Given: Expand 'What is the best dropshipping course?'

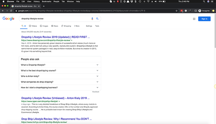Looking at the screenshot, I should (x=60, y=71).
